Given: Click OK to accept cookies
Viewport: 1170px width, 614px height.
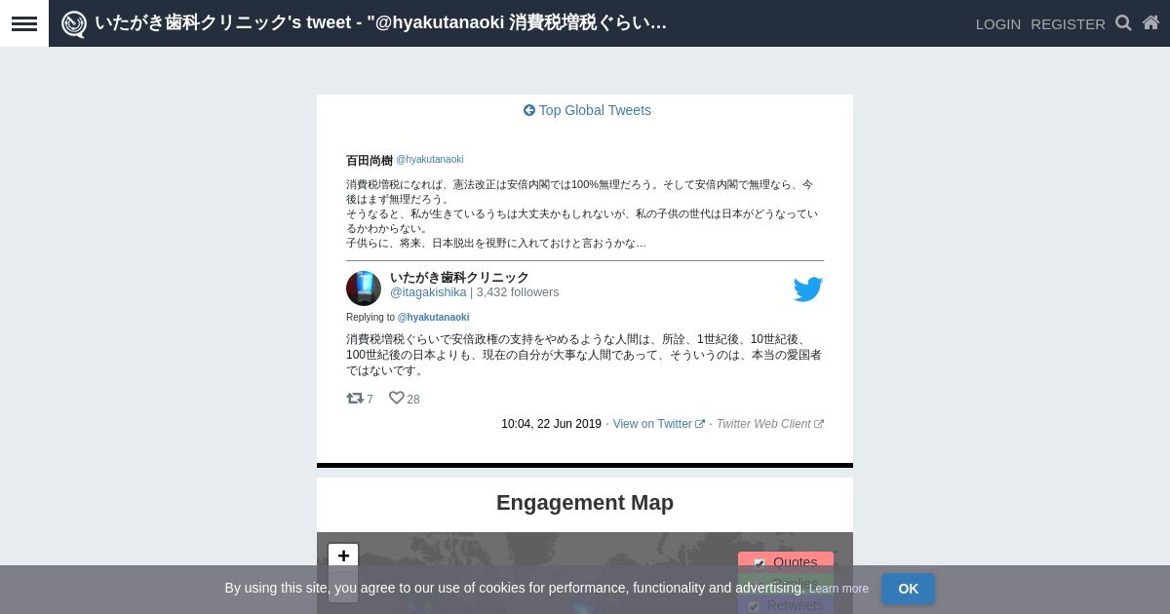Looking at the screenshot, I should [908, 589].
